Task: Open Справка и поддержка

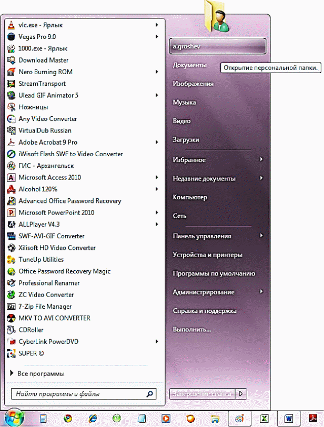Action: click(x=205, y=311)
